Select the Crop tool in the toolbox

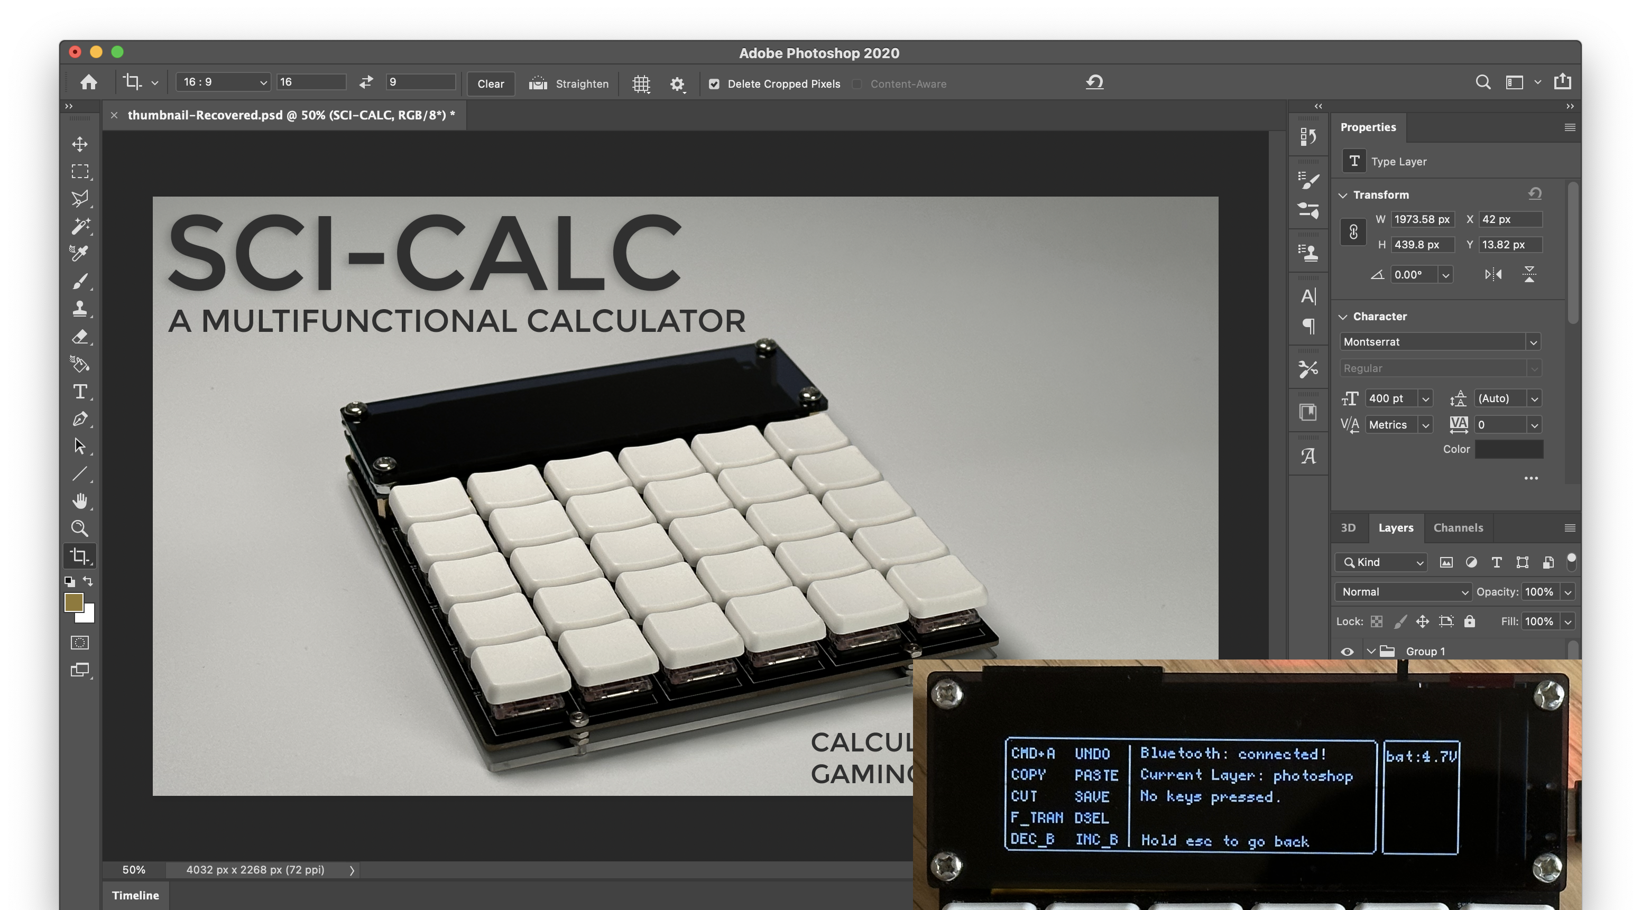[80, 556]
